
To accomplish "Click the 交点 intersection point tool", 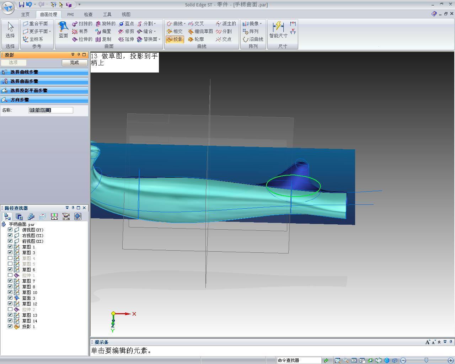I will [x=224, y=39].
